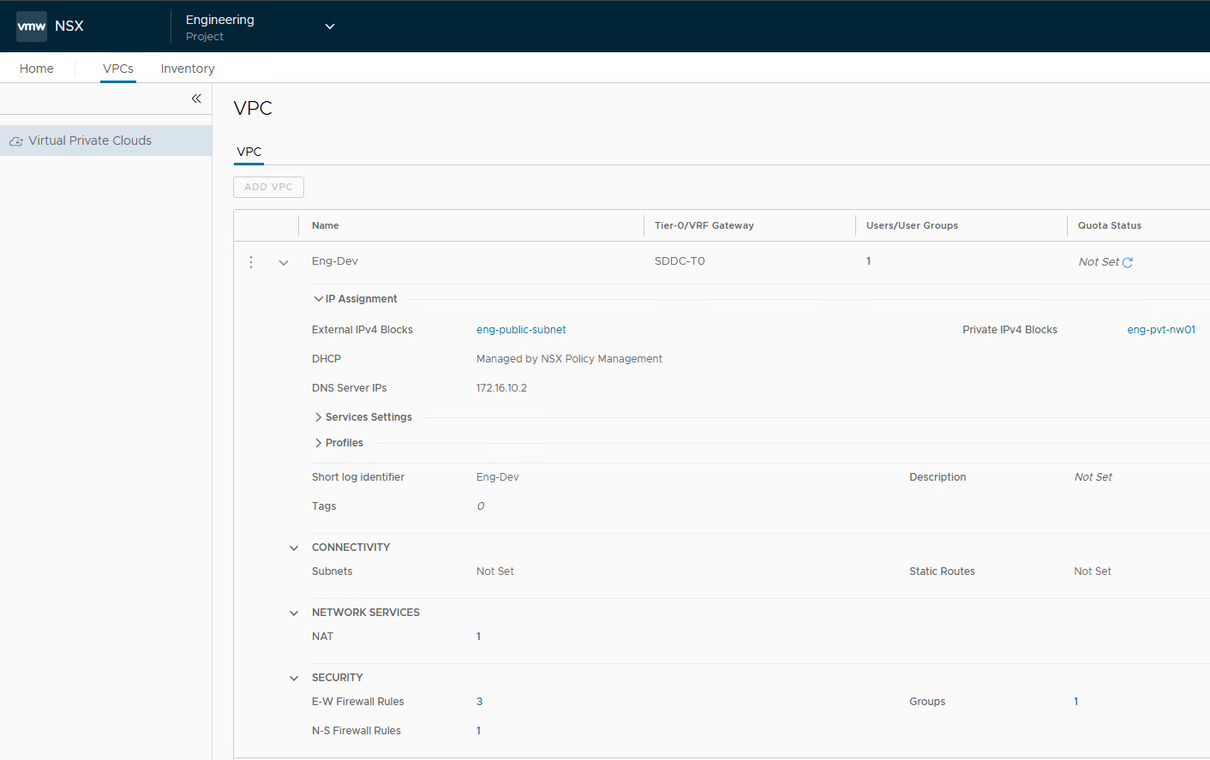Switch to the Inventory tab

pyautogui.click(x=188, y=69)
